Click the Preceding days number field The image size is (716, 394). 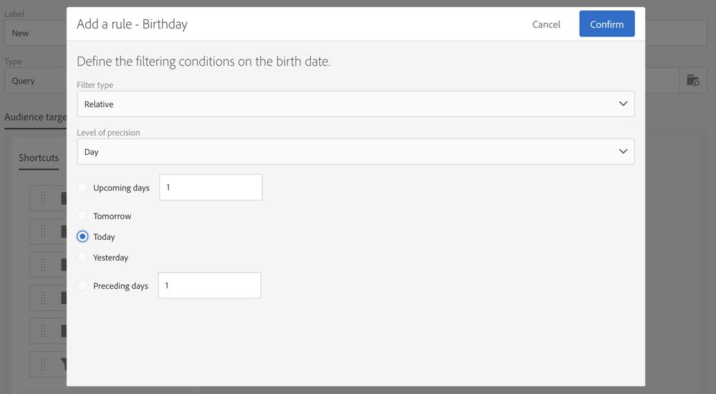coord(209,285)
